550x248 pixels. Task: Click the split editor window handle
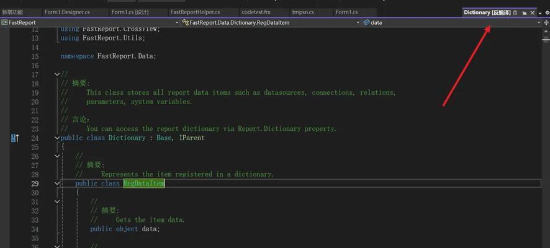pos(546,22)
